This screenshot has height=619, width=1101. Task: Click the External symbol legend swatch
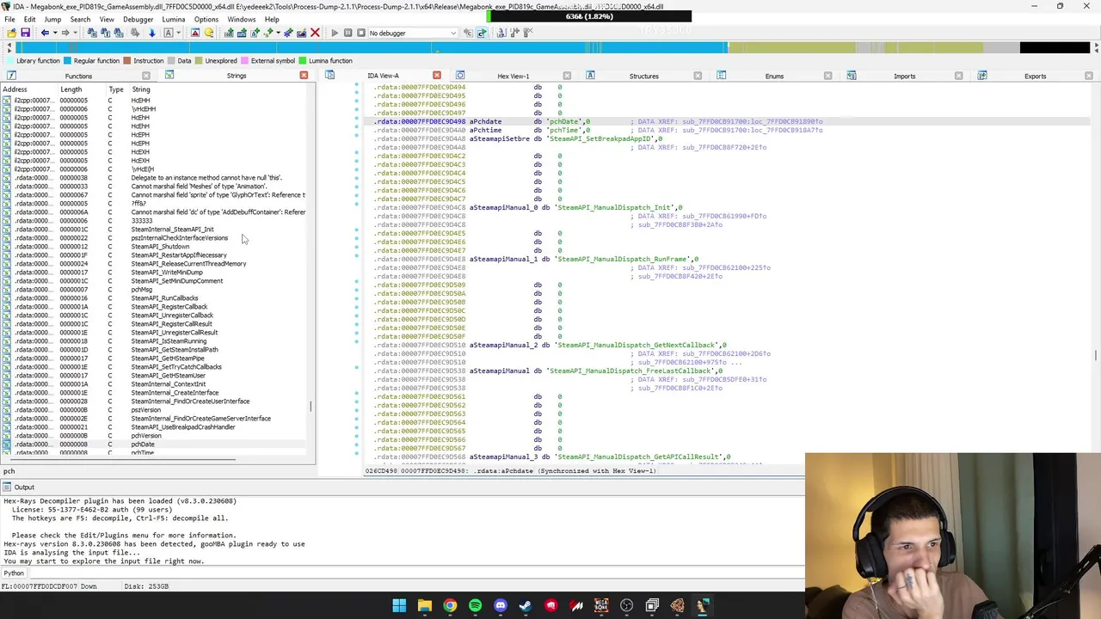coord(245,61)
